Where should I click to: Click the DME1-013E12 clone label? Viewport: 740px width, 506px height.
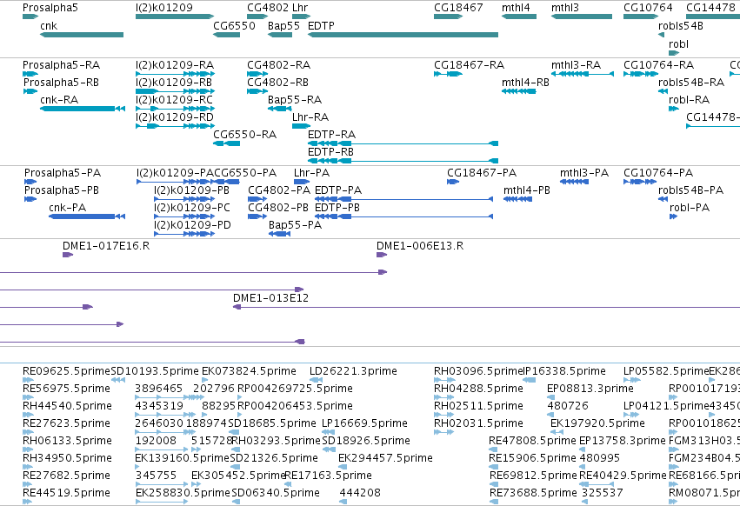click(271, 298)
